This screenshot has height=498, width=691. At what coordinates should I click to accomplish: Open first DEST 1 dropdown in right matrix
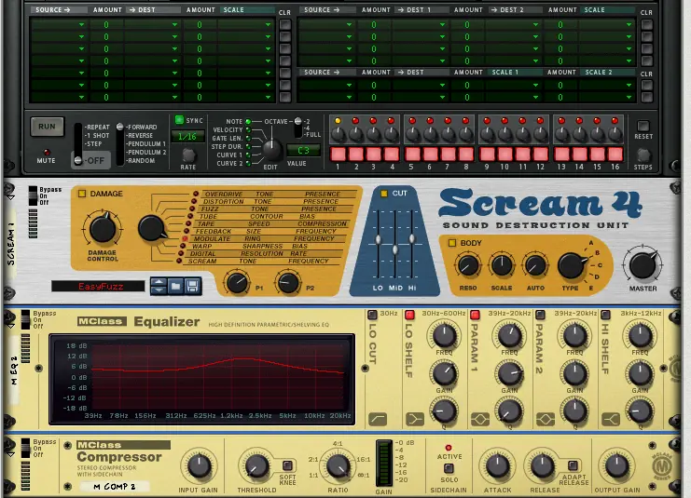(x=420, y=24)
